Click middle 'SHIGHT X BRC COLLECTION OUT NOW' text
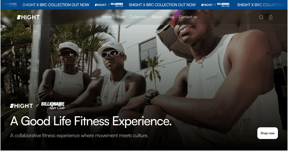This screenshot has width=288, height=151. pos(162,5)
